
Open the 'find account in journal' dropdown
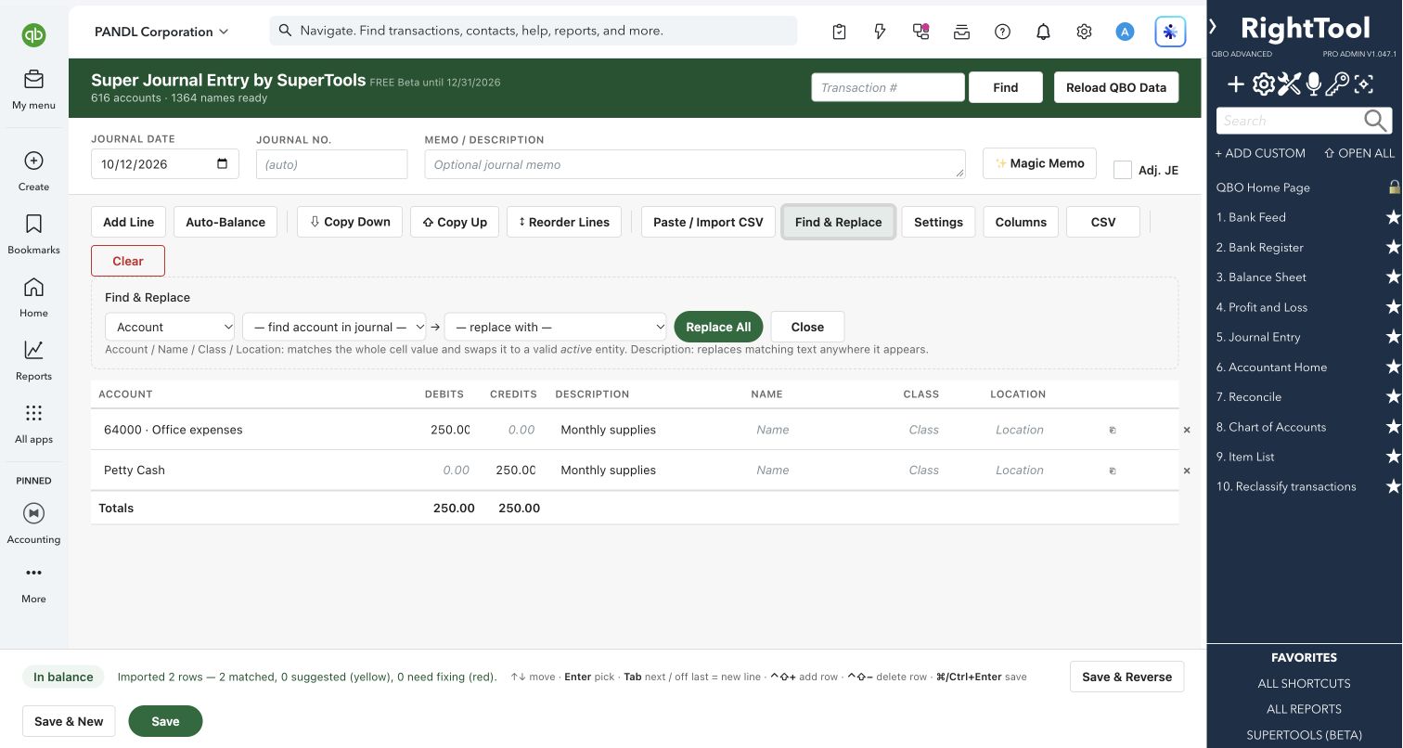(x=334, y=327)
